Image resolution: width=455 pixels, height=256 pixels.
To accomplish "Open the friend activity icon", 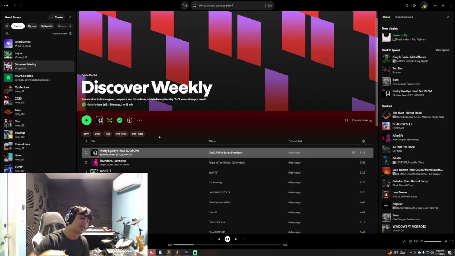I will coord(414,5).
